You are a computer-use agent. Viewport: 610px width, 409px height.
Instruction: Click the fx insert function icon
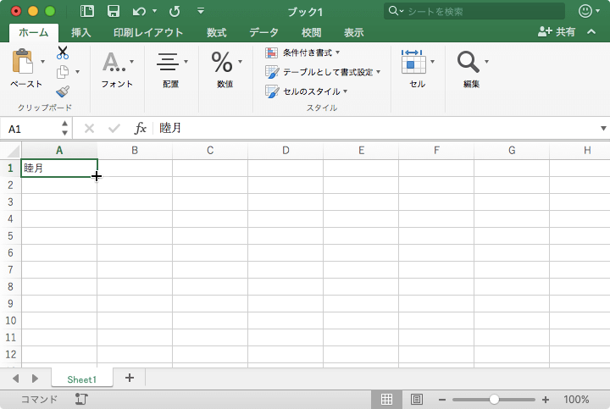point(140,128)
